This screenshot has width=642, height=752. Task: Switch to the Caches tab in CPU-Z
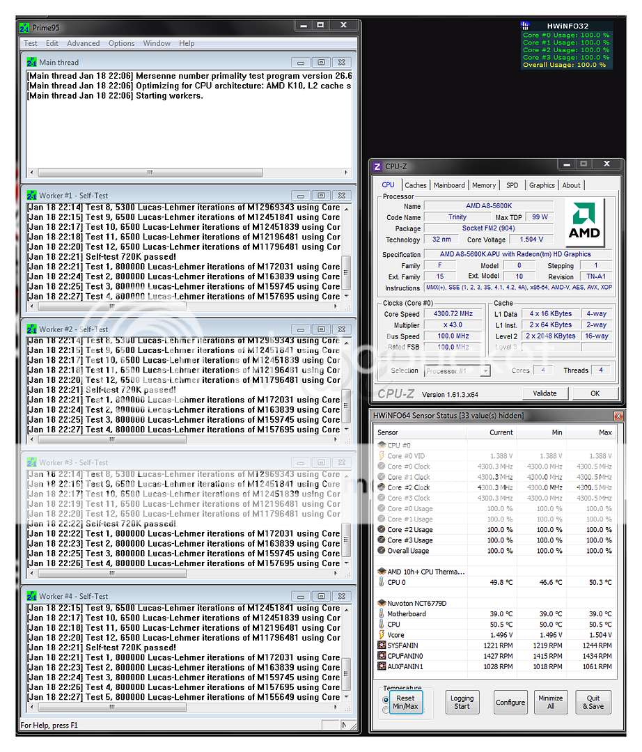416,185
